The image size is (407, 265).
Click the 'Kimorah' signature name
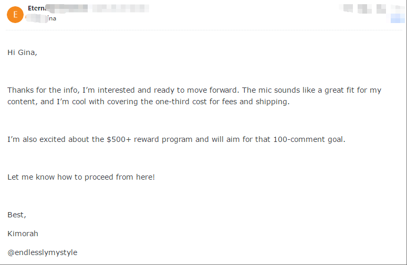23,234
